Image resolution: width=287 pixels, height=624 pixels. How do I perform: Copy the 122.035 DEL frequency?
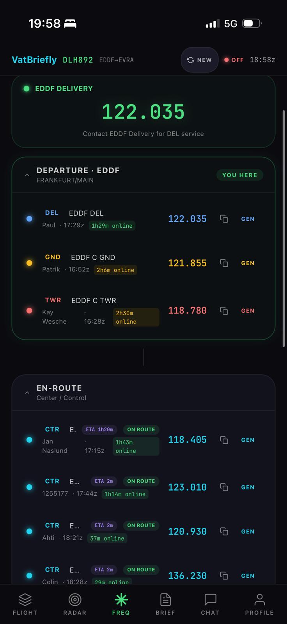tap(224, 219)
